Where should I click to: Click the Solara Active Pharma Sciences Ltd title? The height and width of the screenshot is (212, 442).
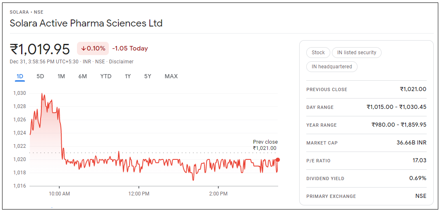(x=86, y=23)
